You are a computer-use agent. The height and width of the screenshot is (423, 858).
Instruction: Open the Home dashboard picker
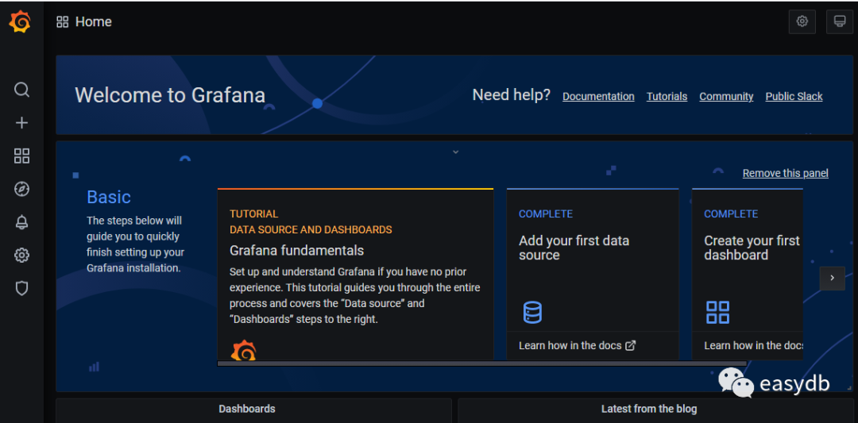pos(84,22)
